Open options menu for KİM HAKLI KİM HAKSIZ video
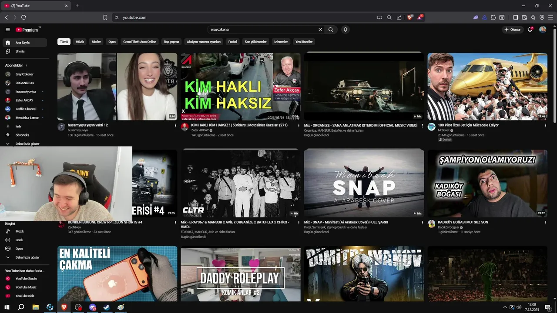This screenshot has height=313, width=557. point(299,125)
